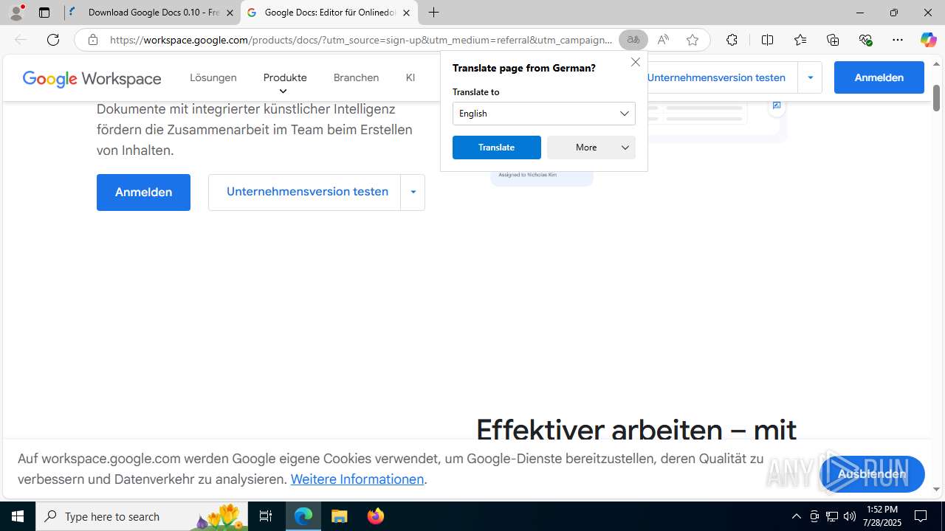Screen dimensions: 945x531
Task: Open the Split screen icon
Action: click(x=767, y=40)
